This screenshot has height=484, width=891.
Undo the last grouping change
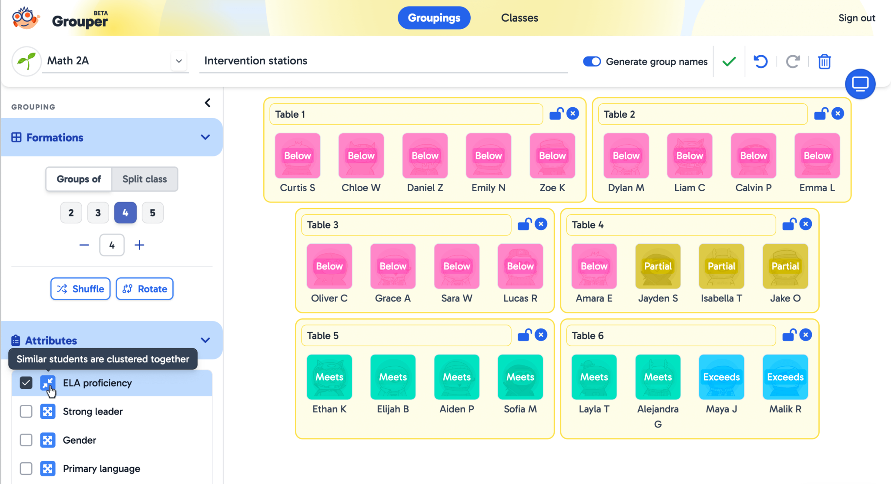pos(761,61)
